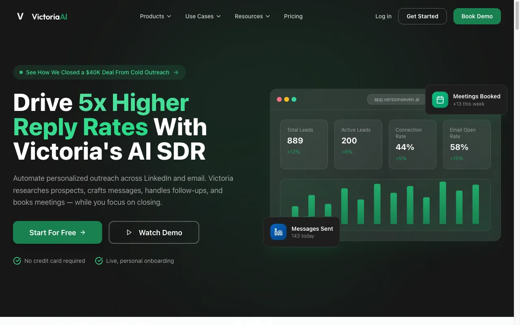The image size is (520, 325).
Task: Click the green dot in the $40K Deal banner
Action: 21,72
